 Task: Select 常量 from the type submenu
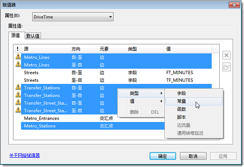click(x=194, y=101)
